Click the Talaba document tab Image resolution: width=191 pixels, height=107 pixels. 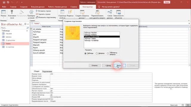click(x=36, y=23)
